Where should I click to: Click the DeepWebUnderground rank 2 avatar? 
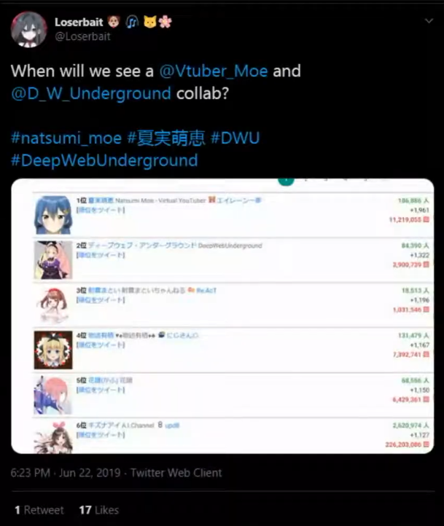pyautogui.click(x=53, y=260)
